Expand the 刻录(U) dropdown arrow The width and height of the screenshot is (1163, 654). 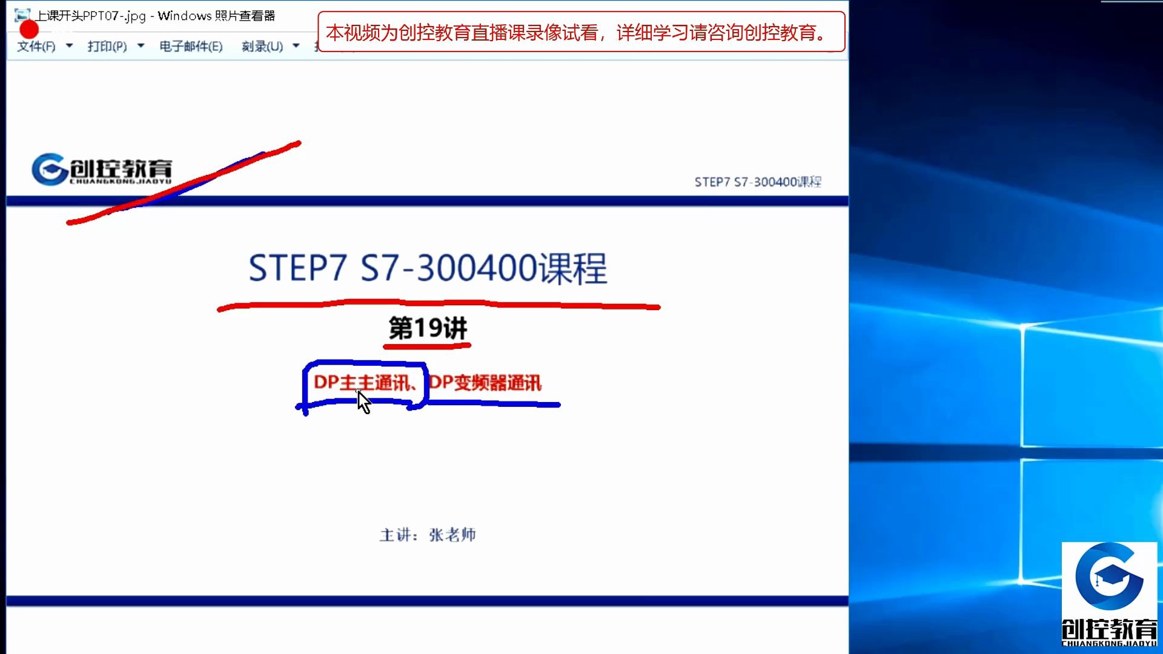(x=295, y=46)
